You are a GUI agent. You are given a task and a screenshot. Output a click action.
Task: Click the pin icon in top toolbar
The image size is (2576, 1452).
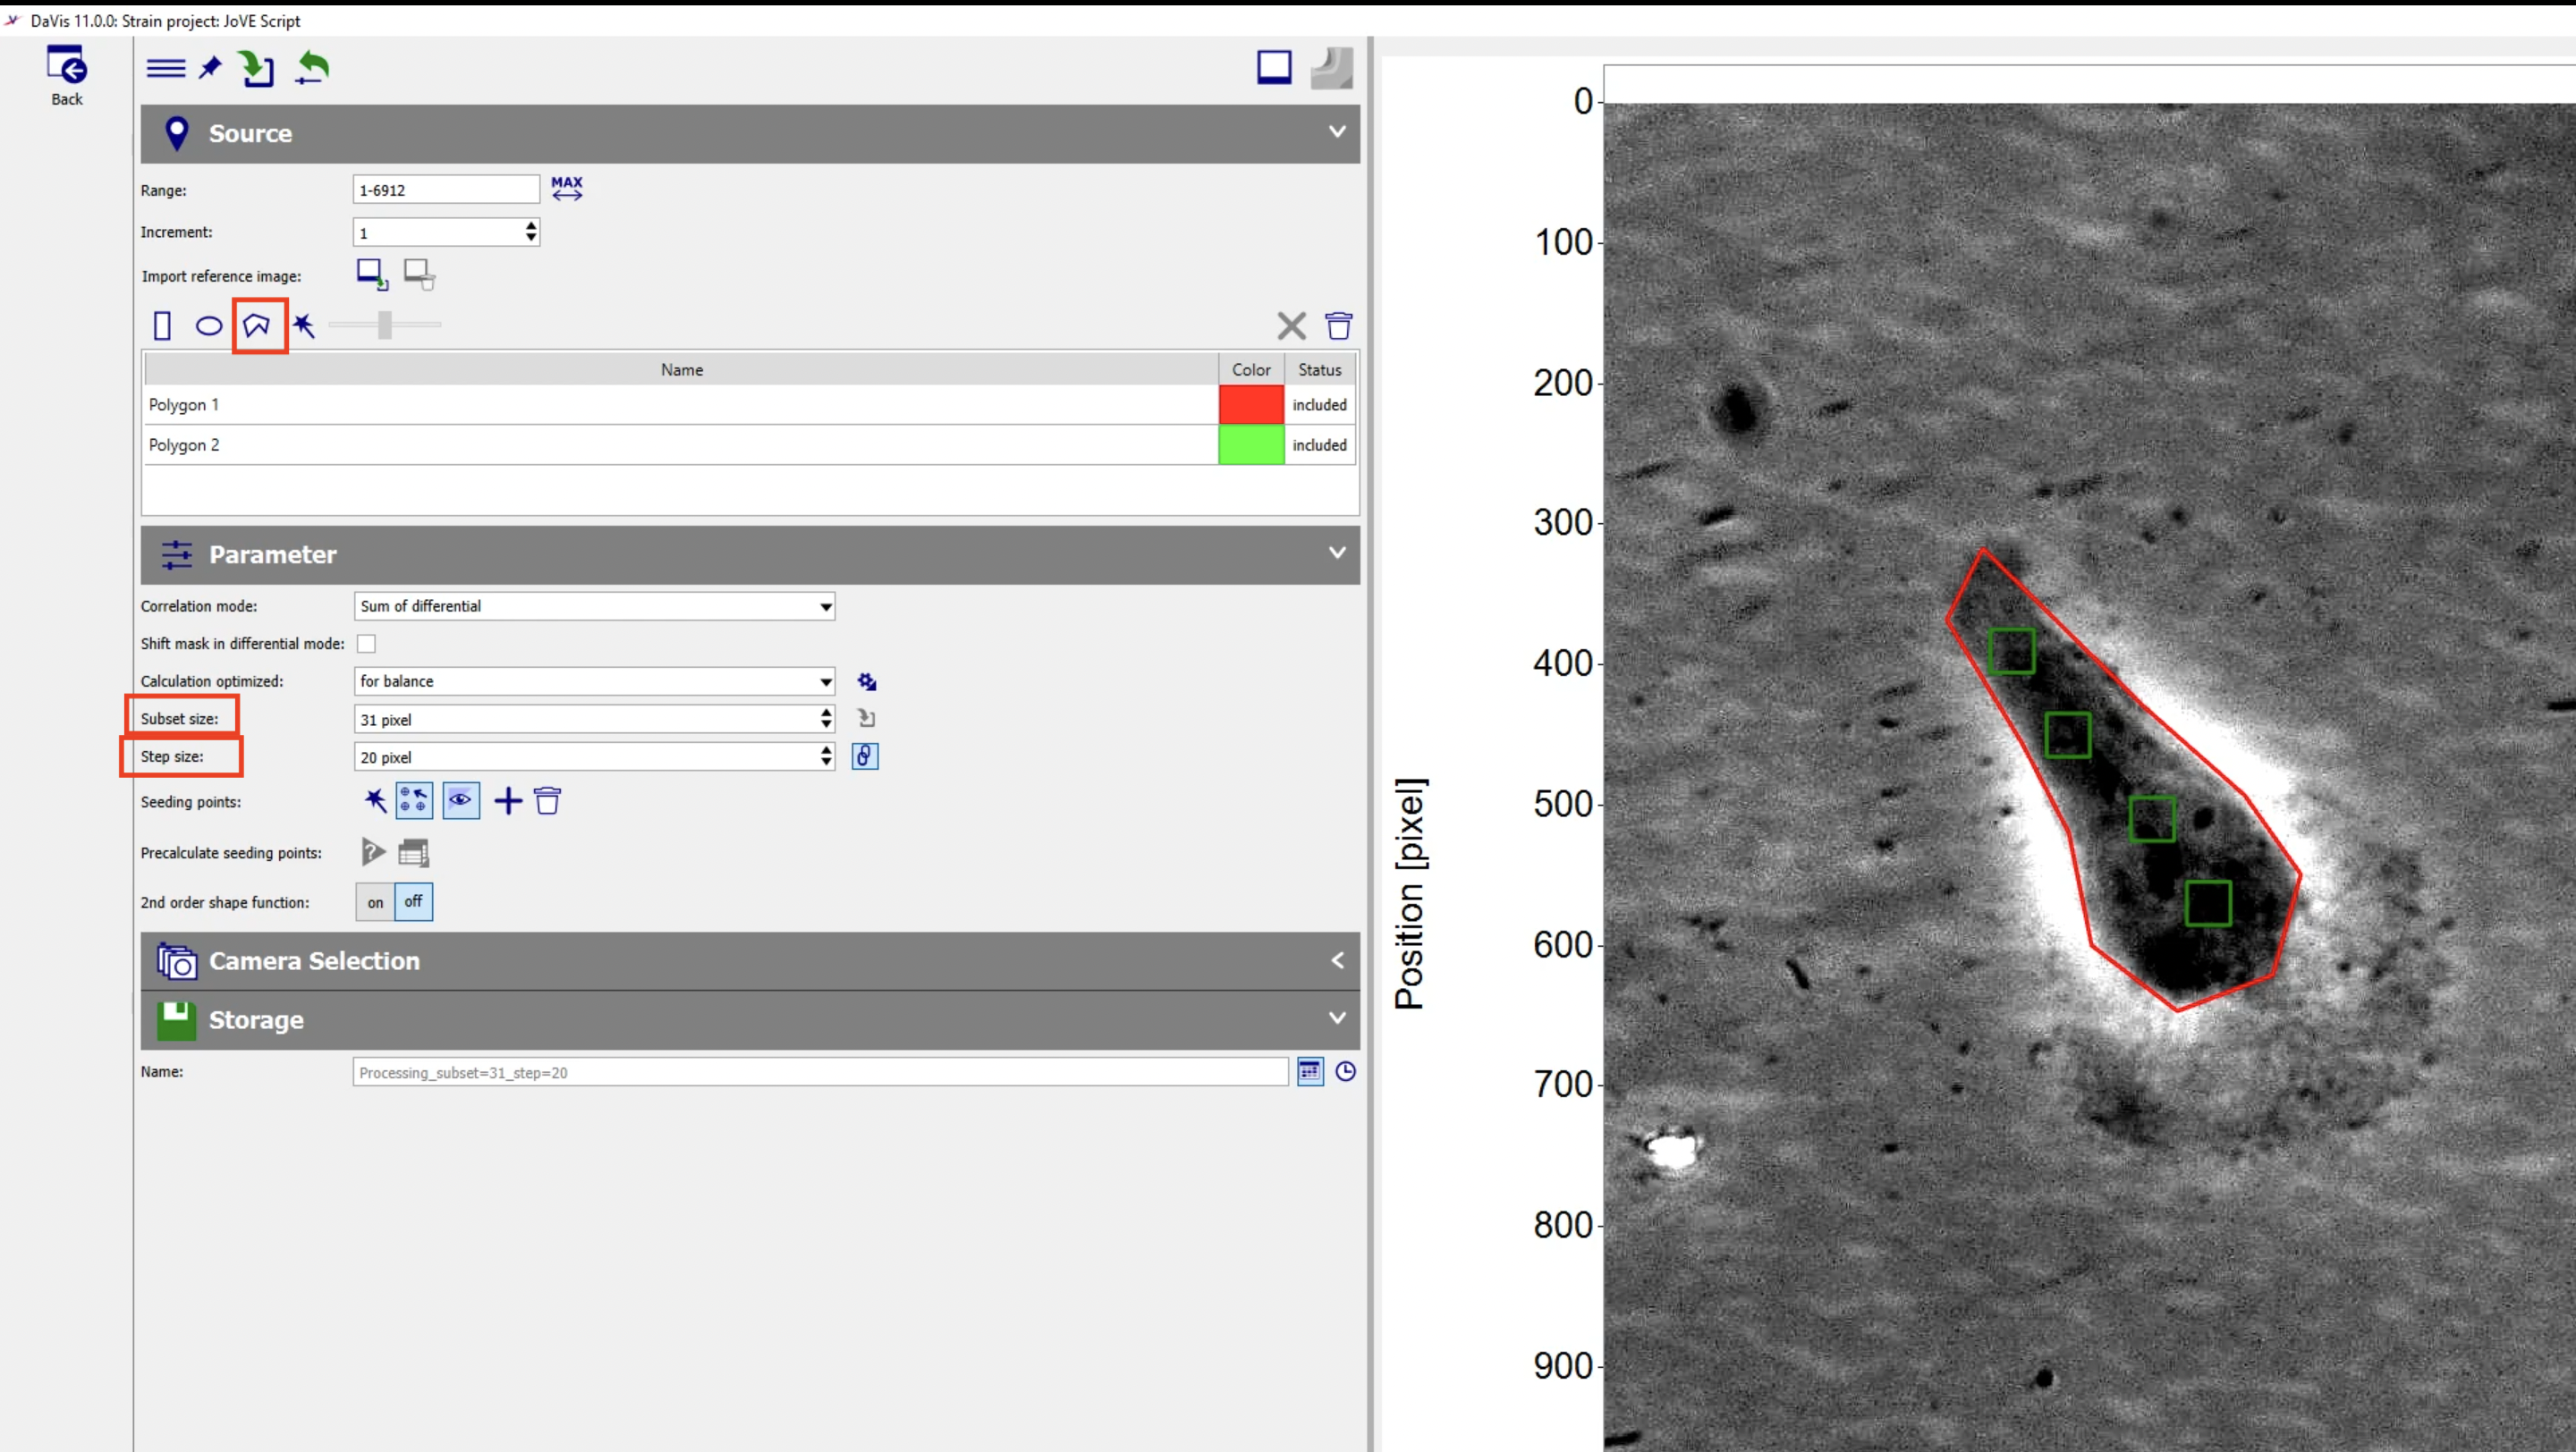[x=210, y=68]
